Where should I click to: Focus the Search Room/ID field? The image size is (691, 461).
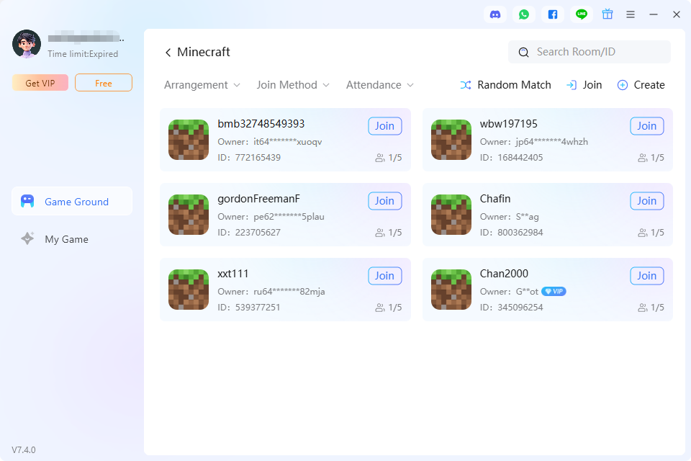pos(590,52)
